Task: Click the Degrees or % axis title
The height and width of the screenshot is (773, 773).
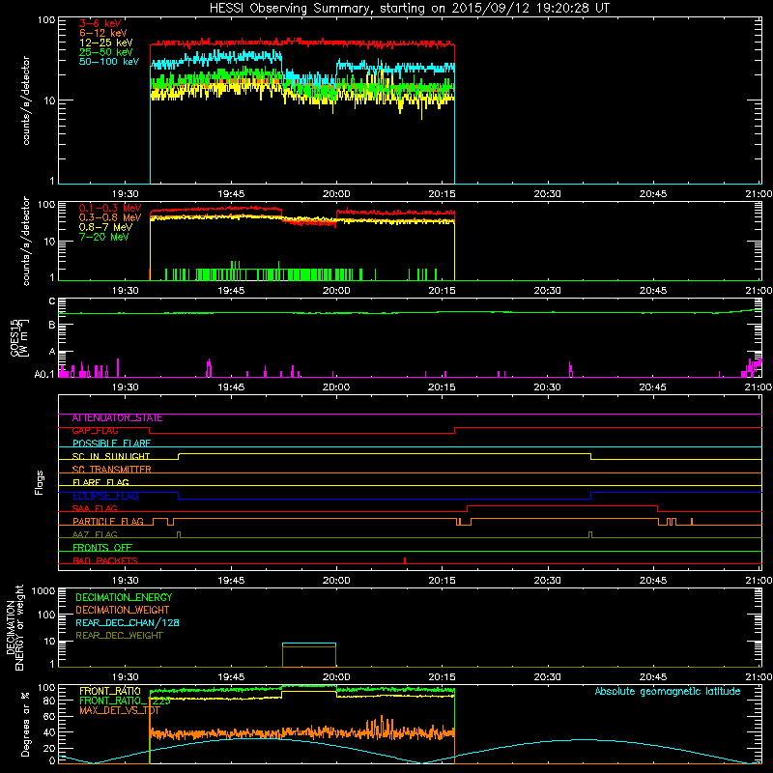Action: point(25,724)
